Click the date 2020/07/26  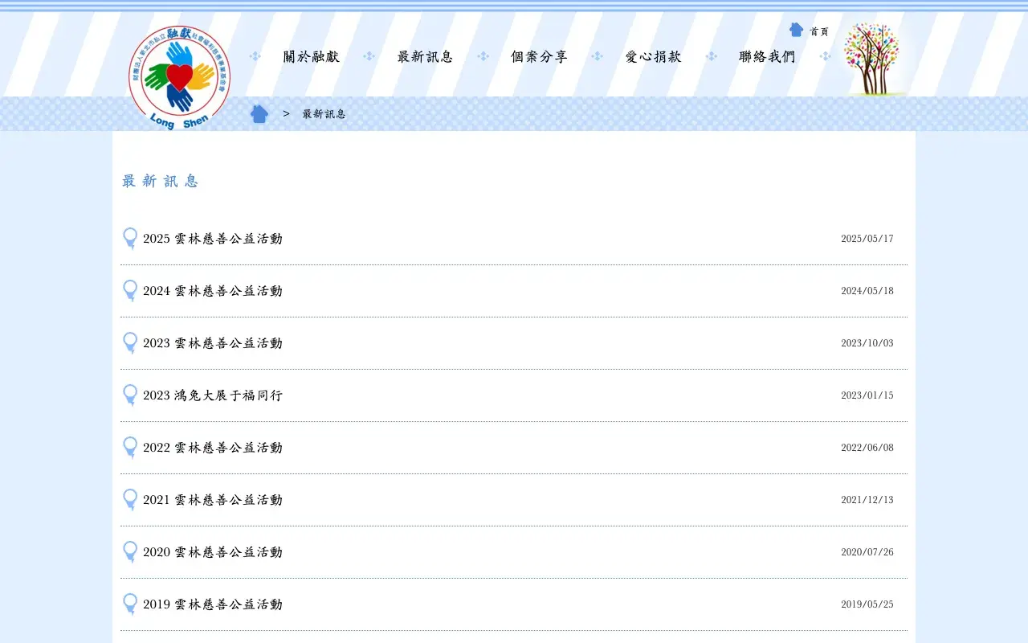tap(867, 552)
